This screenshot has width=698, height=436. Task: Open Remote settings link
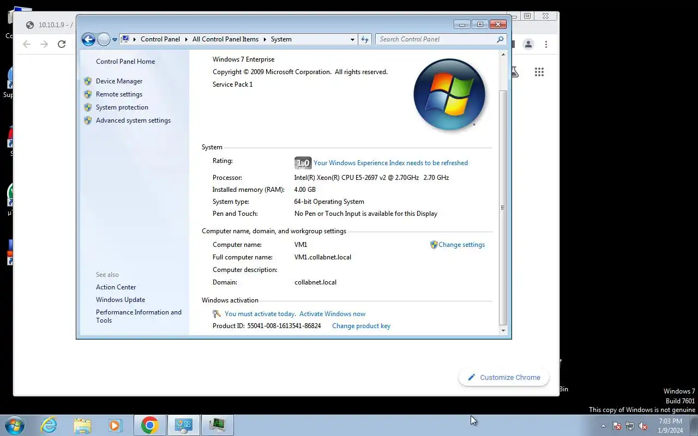click(119, 94)
